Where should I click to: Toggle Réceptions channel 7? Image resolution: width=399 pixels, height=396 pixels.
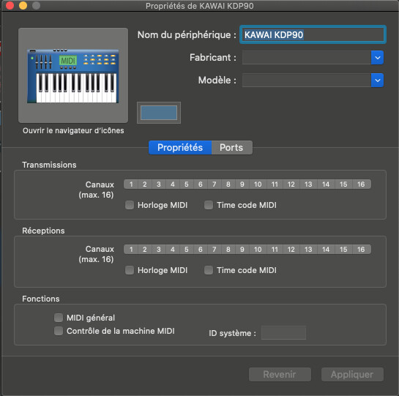tap(215, 250)
